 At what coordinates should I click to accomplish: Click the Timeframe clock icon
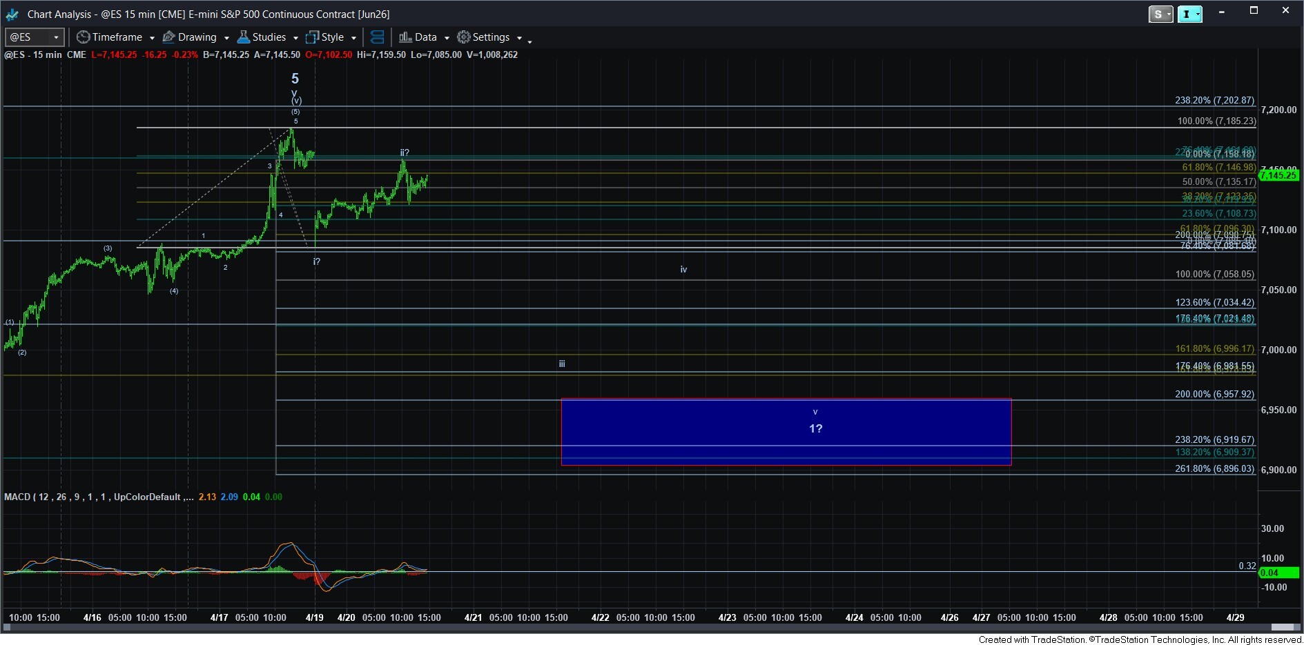[x=83, y=37]
